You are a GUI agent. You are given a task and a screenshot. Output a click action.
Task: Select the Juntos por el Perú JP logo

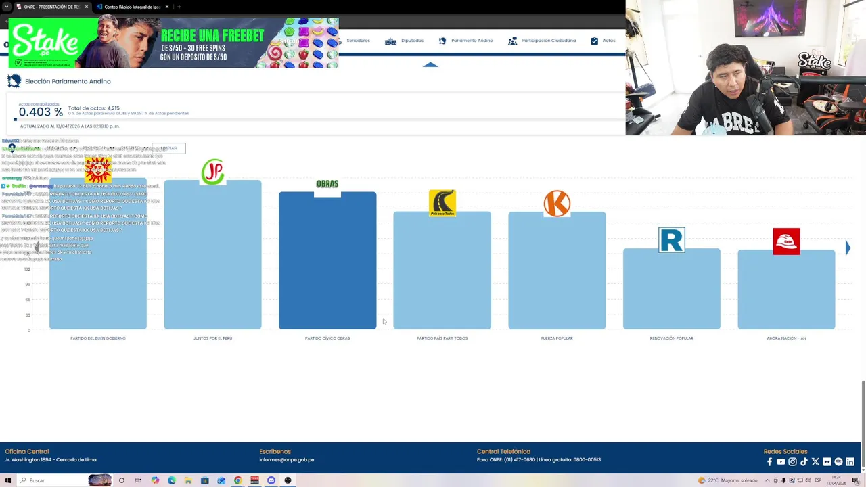tap(212, 172)
